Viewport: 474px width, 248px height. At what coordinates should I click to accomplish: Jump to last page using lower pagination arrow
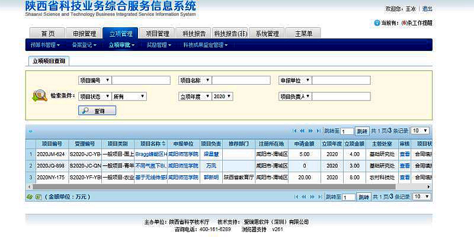click(318, 197)
